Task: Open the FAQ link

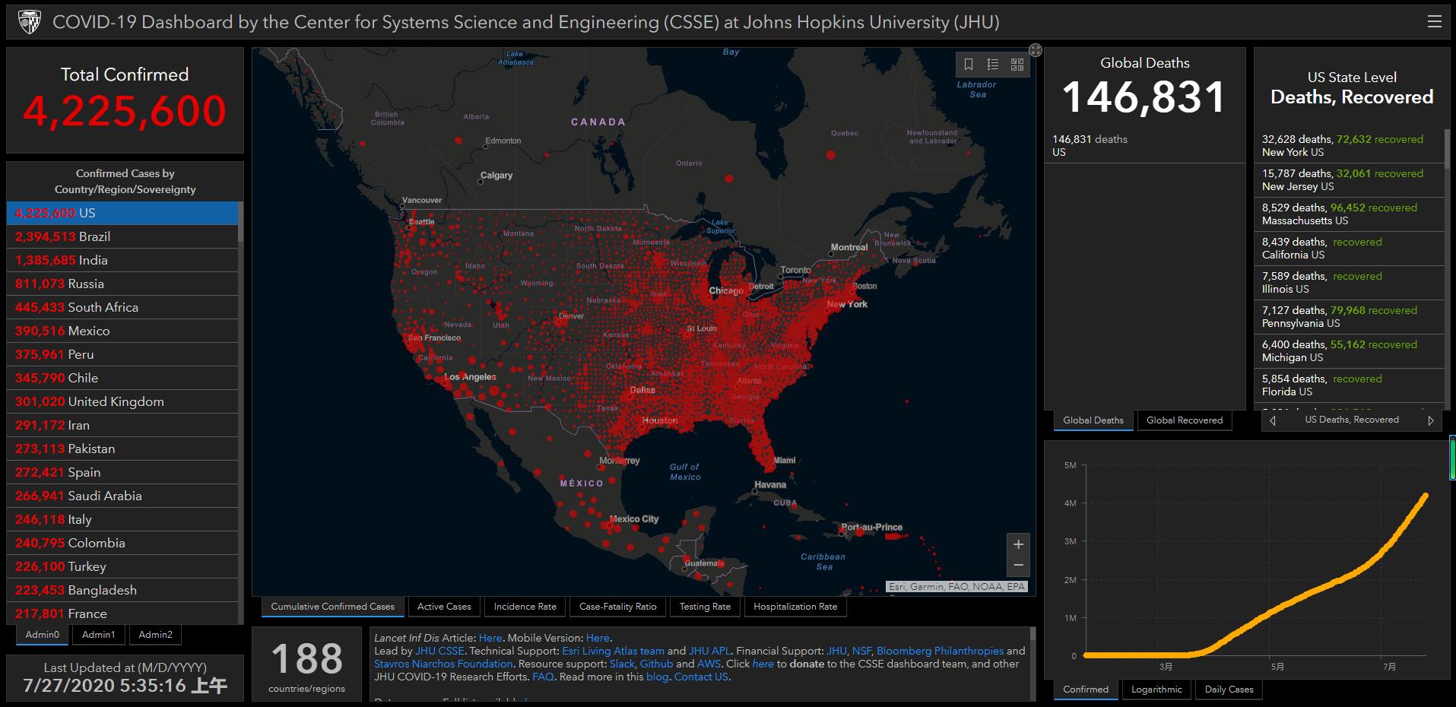Action: [543, 677]
